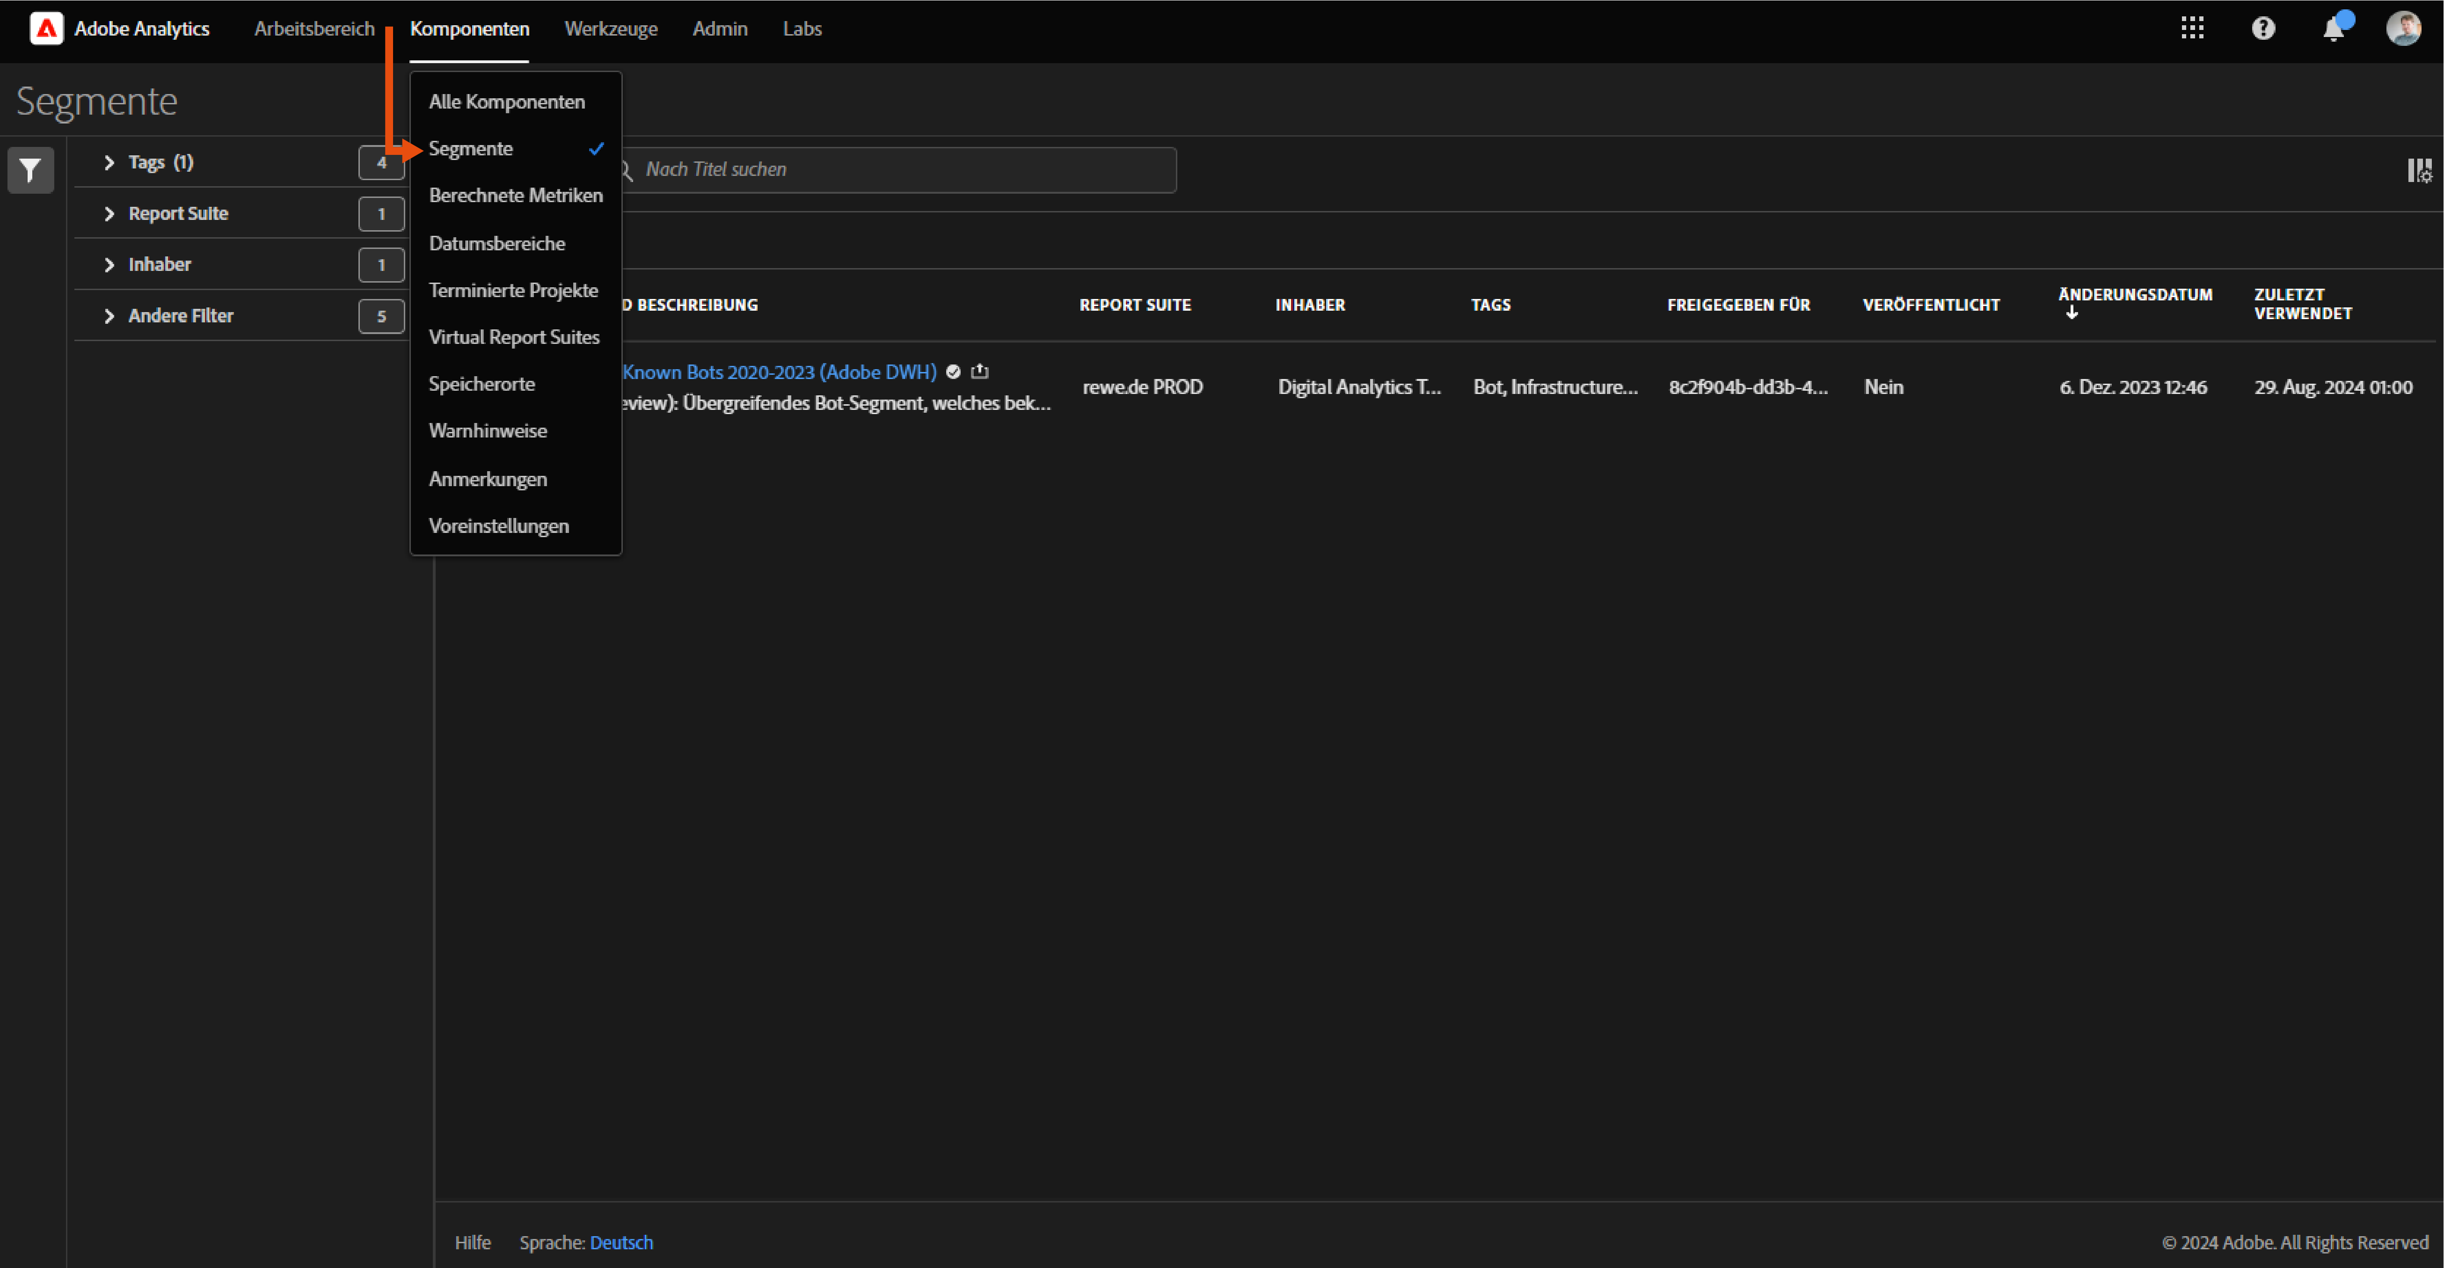Screen dimensions: 2444x1268
Task: Sort by Zuletzt verwendet column header
Action: [x=2303, y=304]
